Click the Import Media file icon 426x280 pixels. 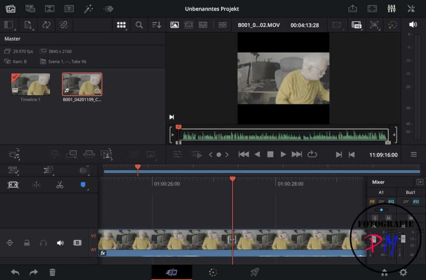point(28,25)
